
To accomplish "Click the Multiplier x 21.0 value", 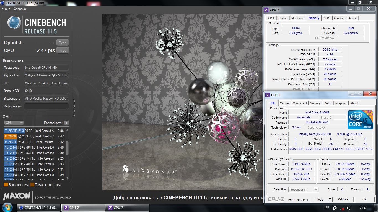I will pyautogui.click(x=301, y=169).
